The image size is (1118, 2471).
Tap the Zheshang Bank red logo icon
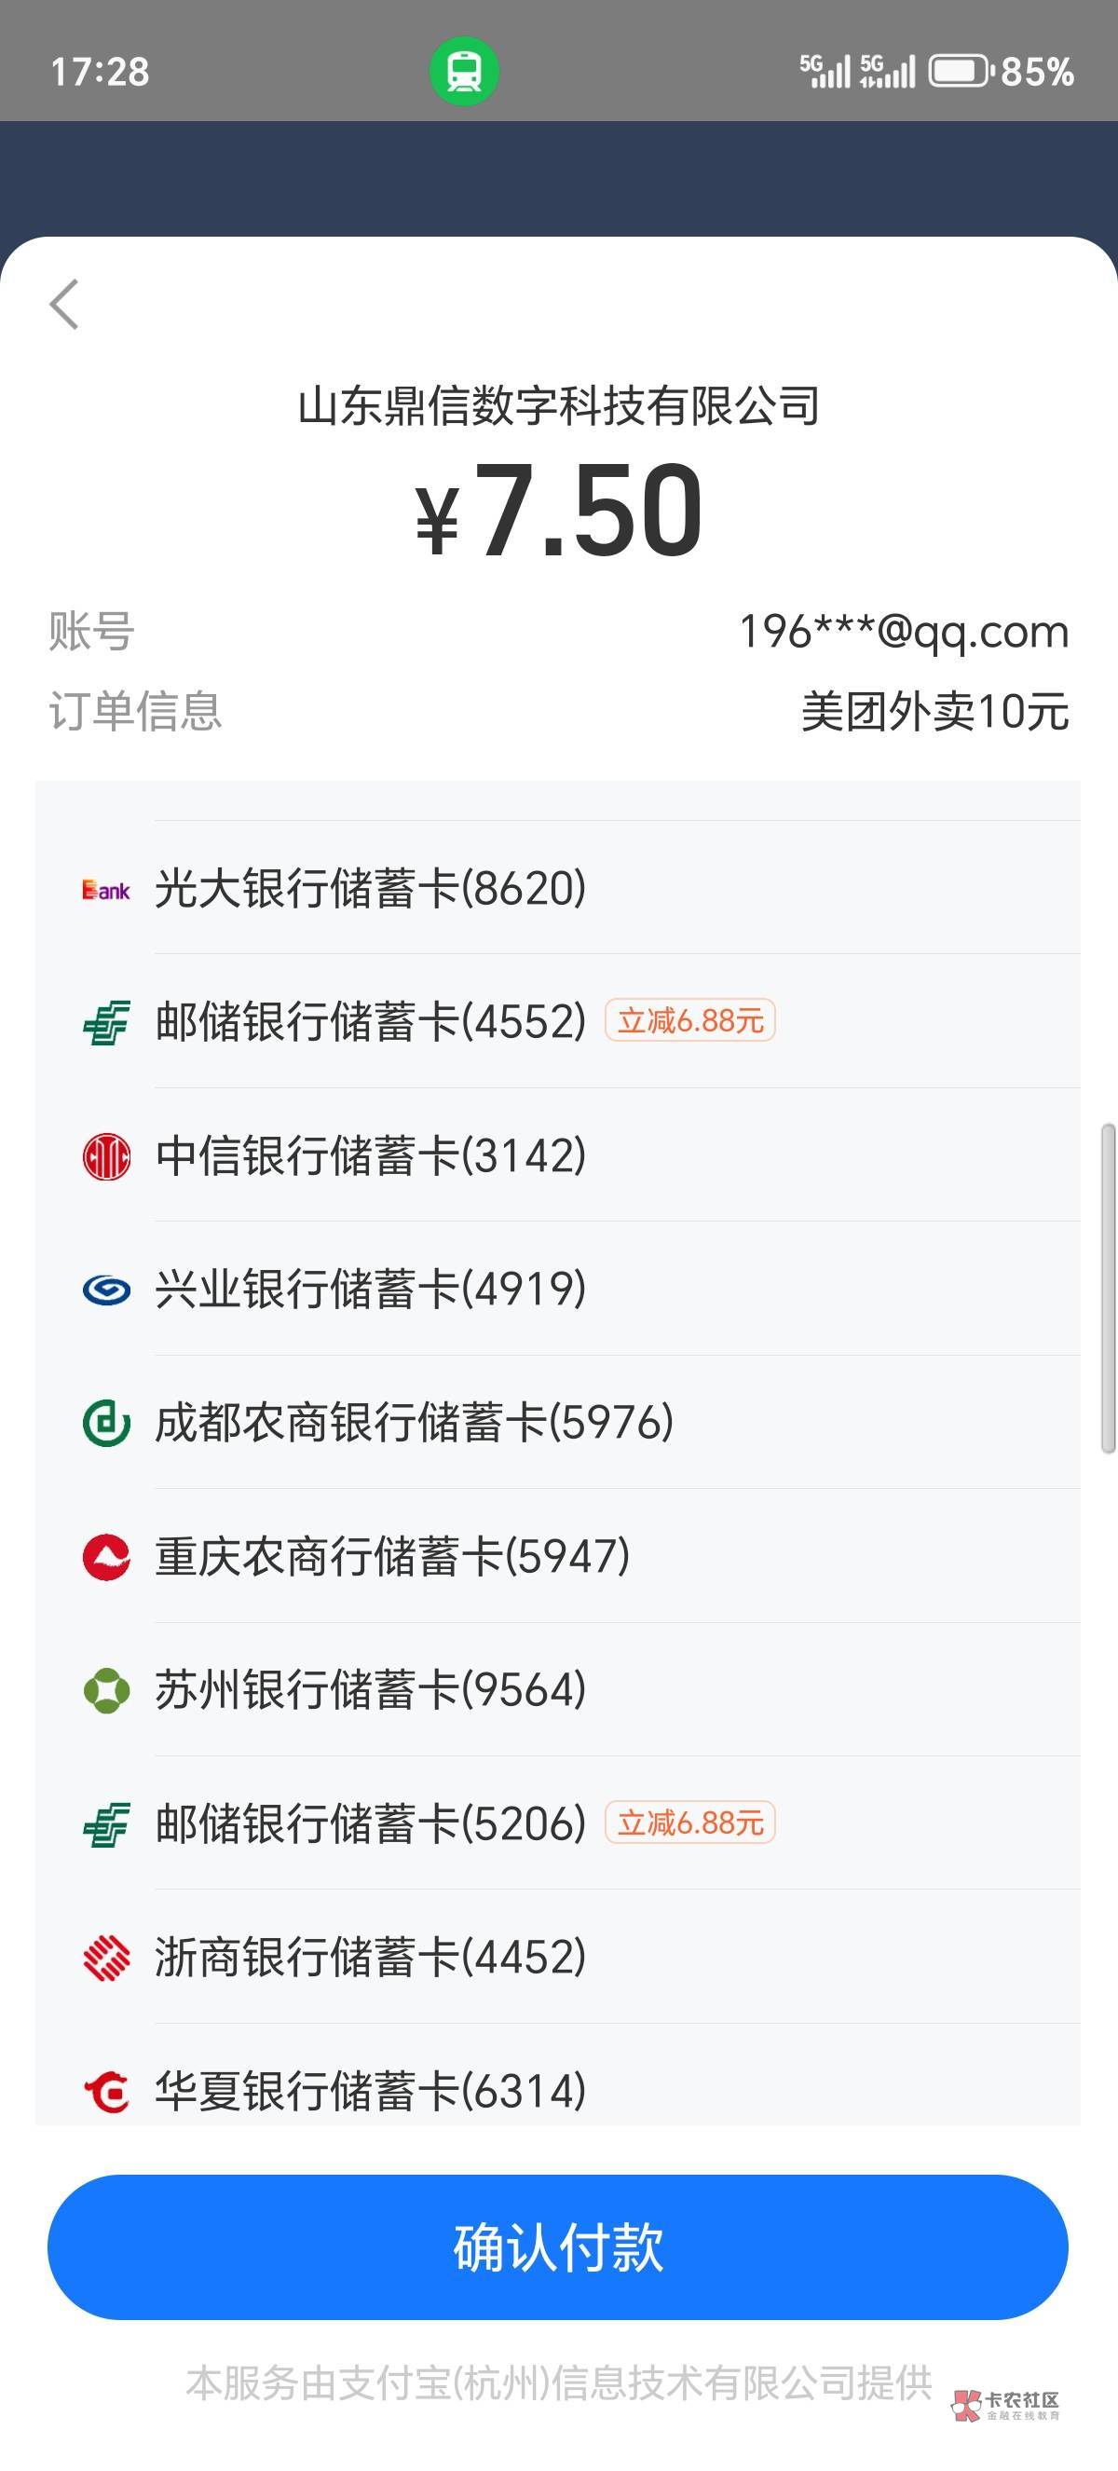pos(106,1958)
